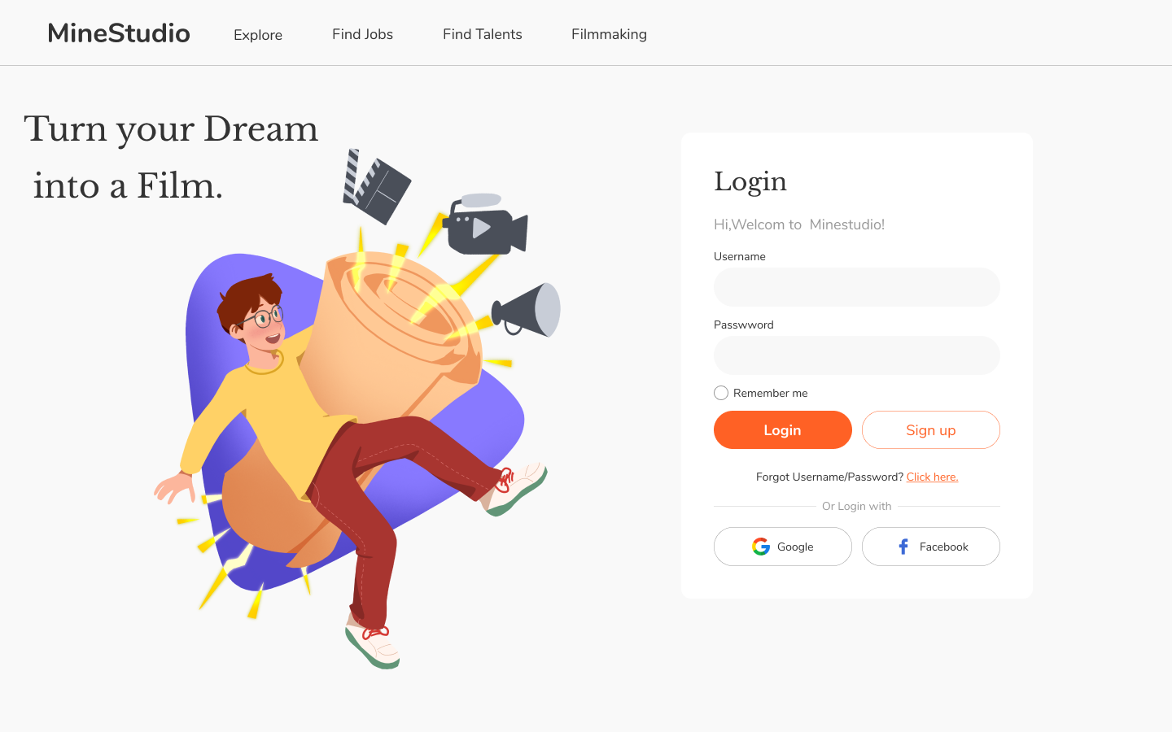Open the Find Talents navigation item

[x=483, y=34]
